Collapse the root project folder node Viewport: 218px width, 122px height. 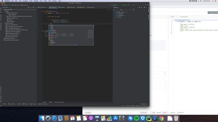point(3,9)
